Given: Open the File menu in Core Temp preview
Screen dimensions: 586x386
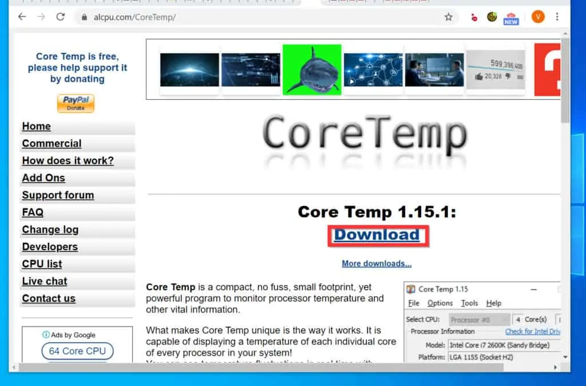Looking at the screenshot, I should 413,303.
